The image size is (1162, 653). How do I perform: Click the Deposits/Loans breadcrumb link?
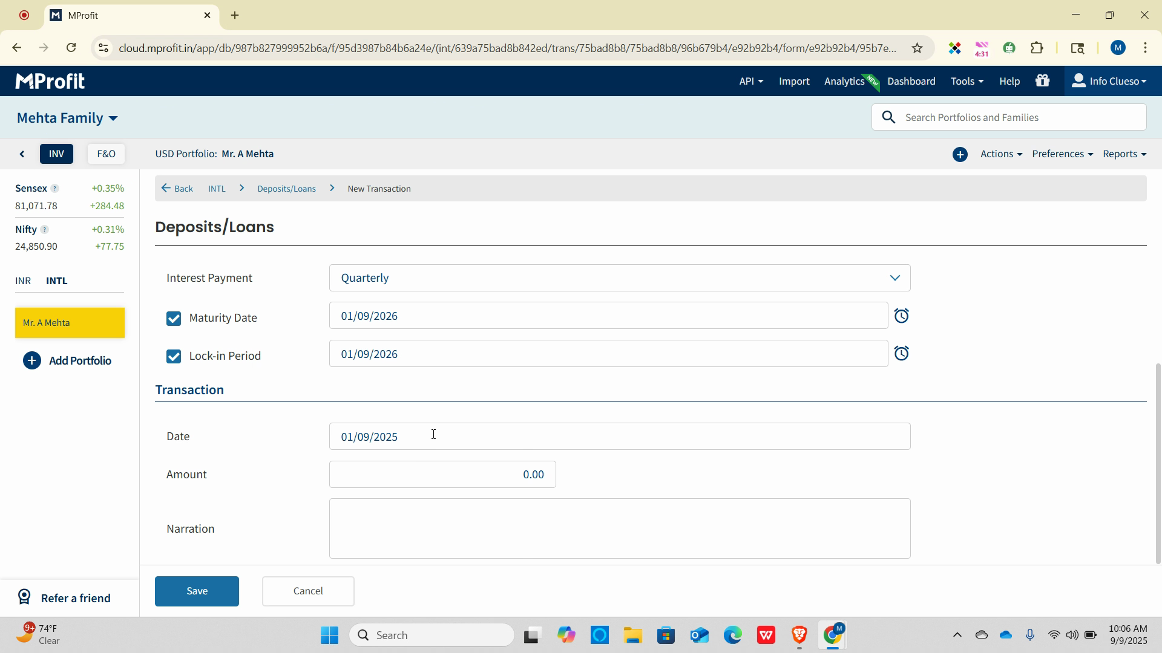coord(286,189)
